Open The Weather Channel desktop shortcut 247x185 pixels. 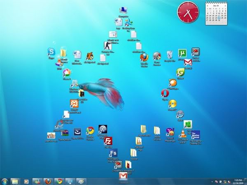tap(196, 135)
